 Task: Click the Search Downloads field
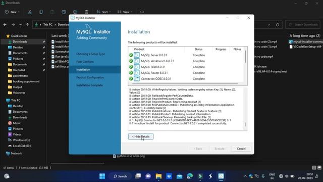click(303, 25)
